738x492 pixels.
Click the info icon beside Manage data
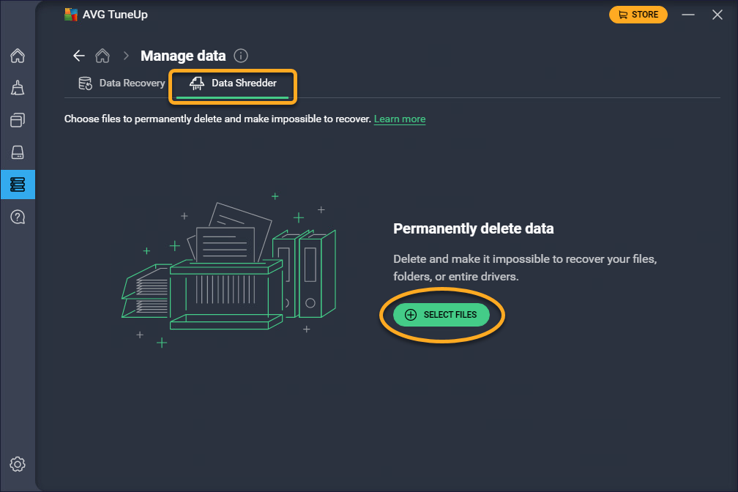(241, 56)
